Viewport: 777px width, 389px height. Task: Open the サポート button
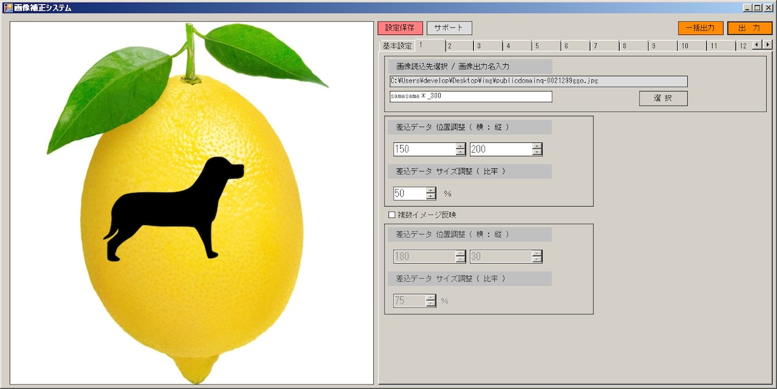point(449,28)
